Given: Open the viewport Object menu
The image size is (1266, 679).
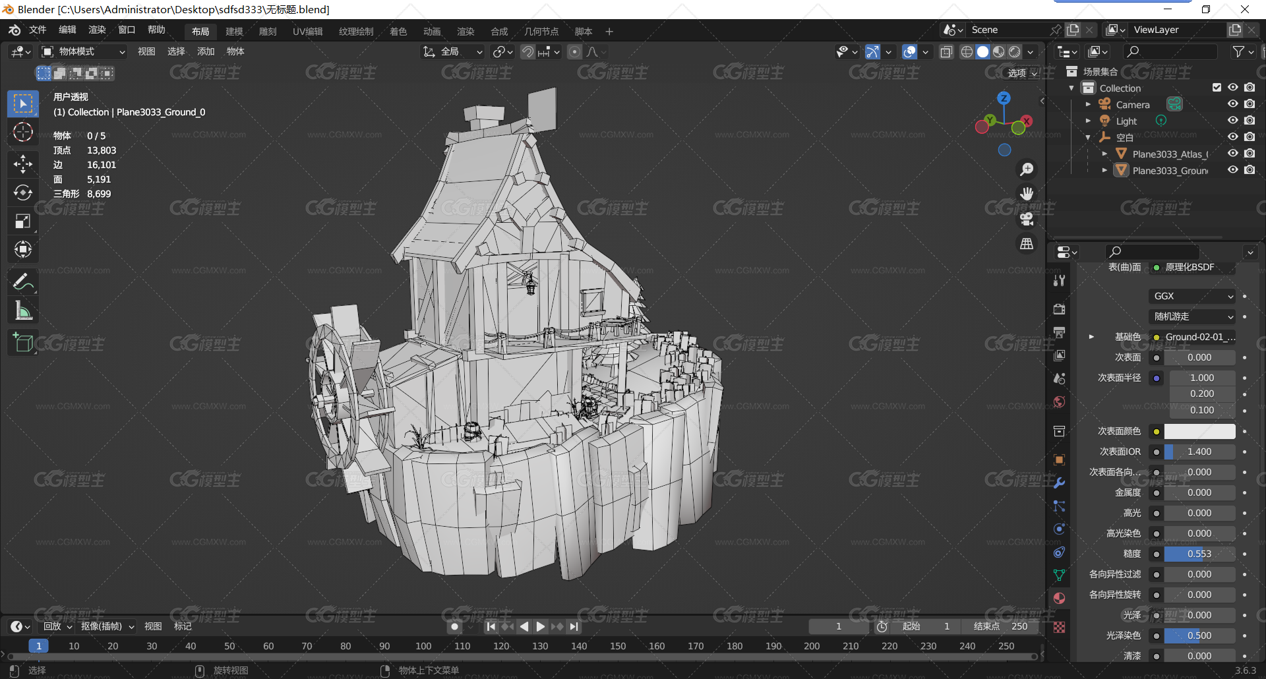Looking at the screenshot, I should click(235, 51).
